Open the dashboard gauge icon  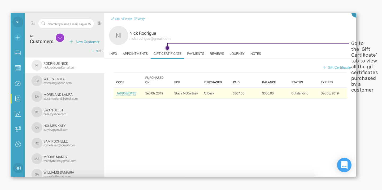click(18, 83)
